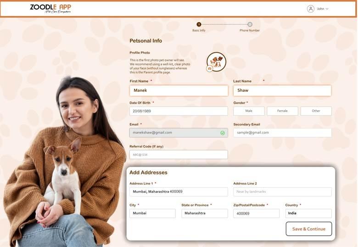Click the camera icon to upload photo

coord(210,68)
